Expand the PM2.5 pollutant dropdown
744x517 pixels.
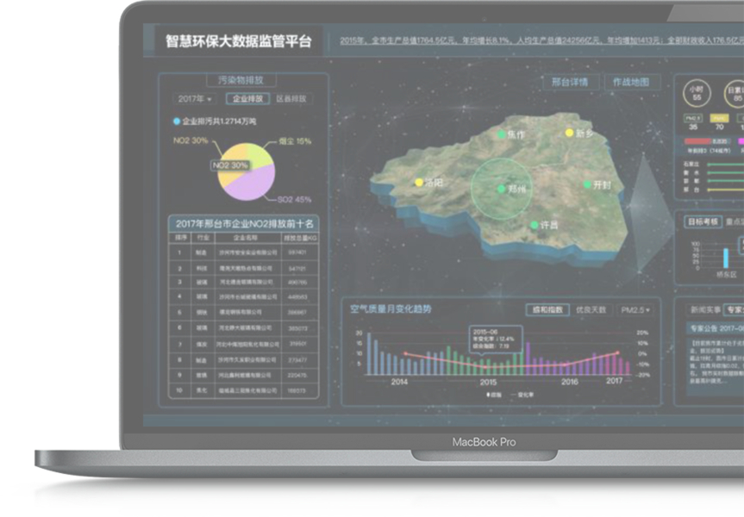pyautogui.click(x=636, y=309)
